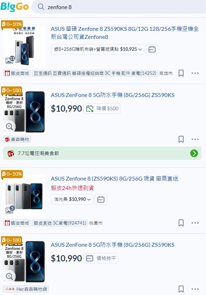The width and height of the screenshot is (206, 295).
Task: Filter by 蝦皮商城 store tag on first listing
Action: pos(17,73)
